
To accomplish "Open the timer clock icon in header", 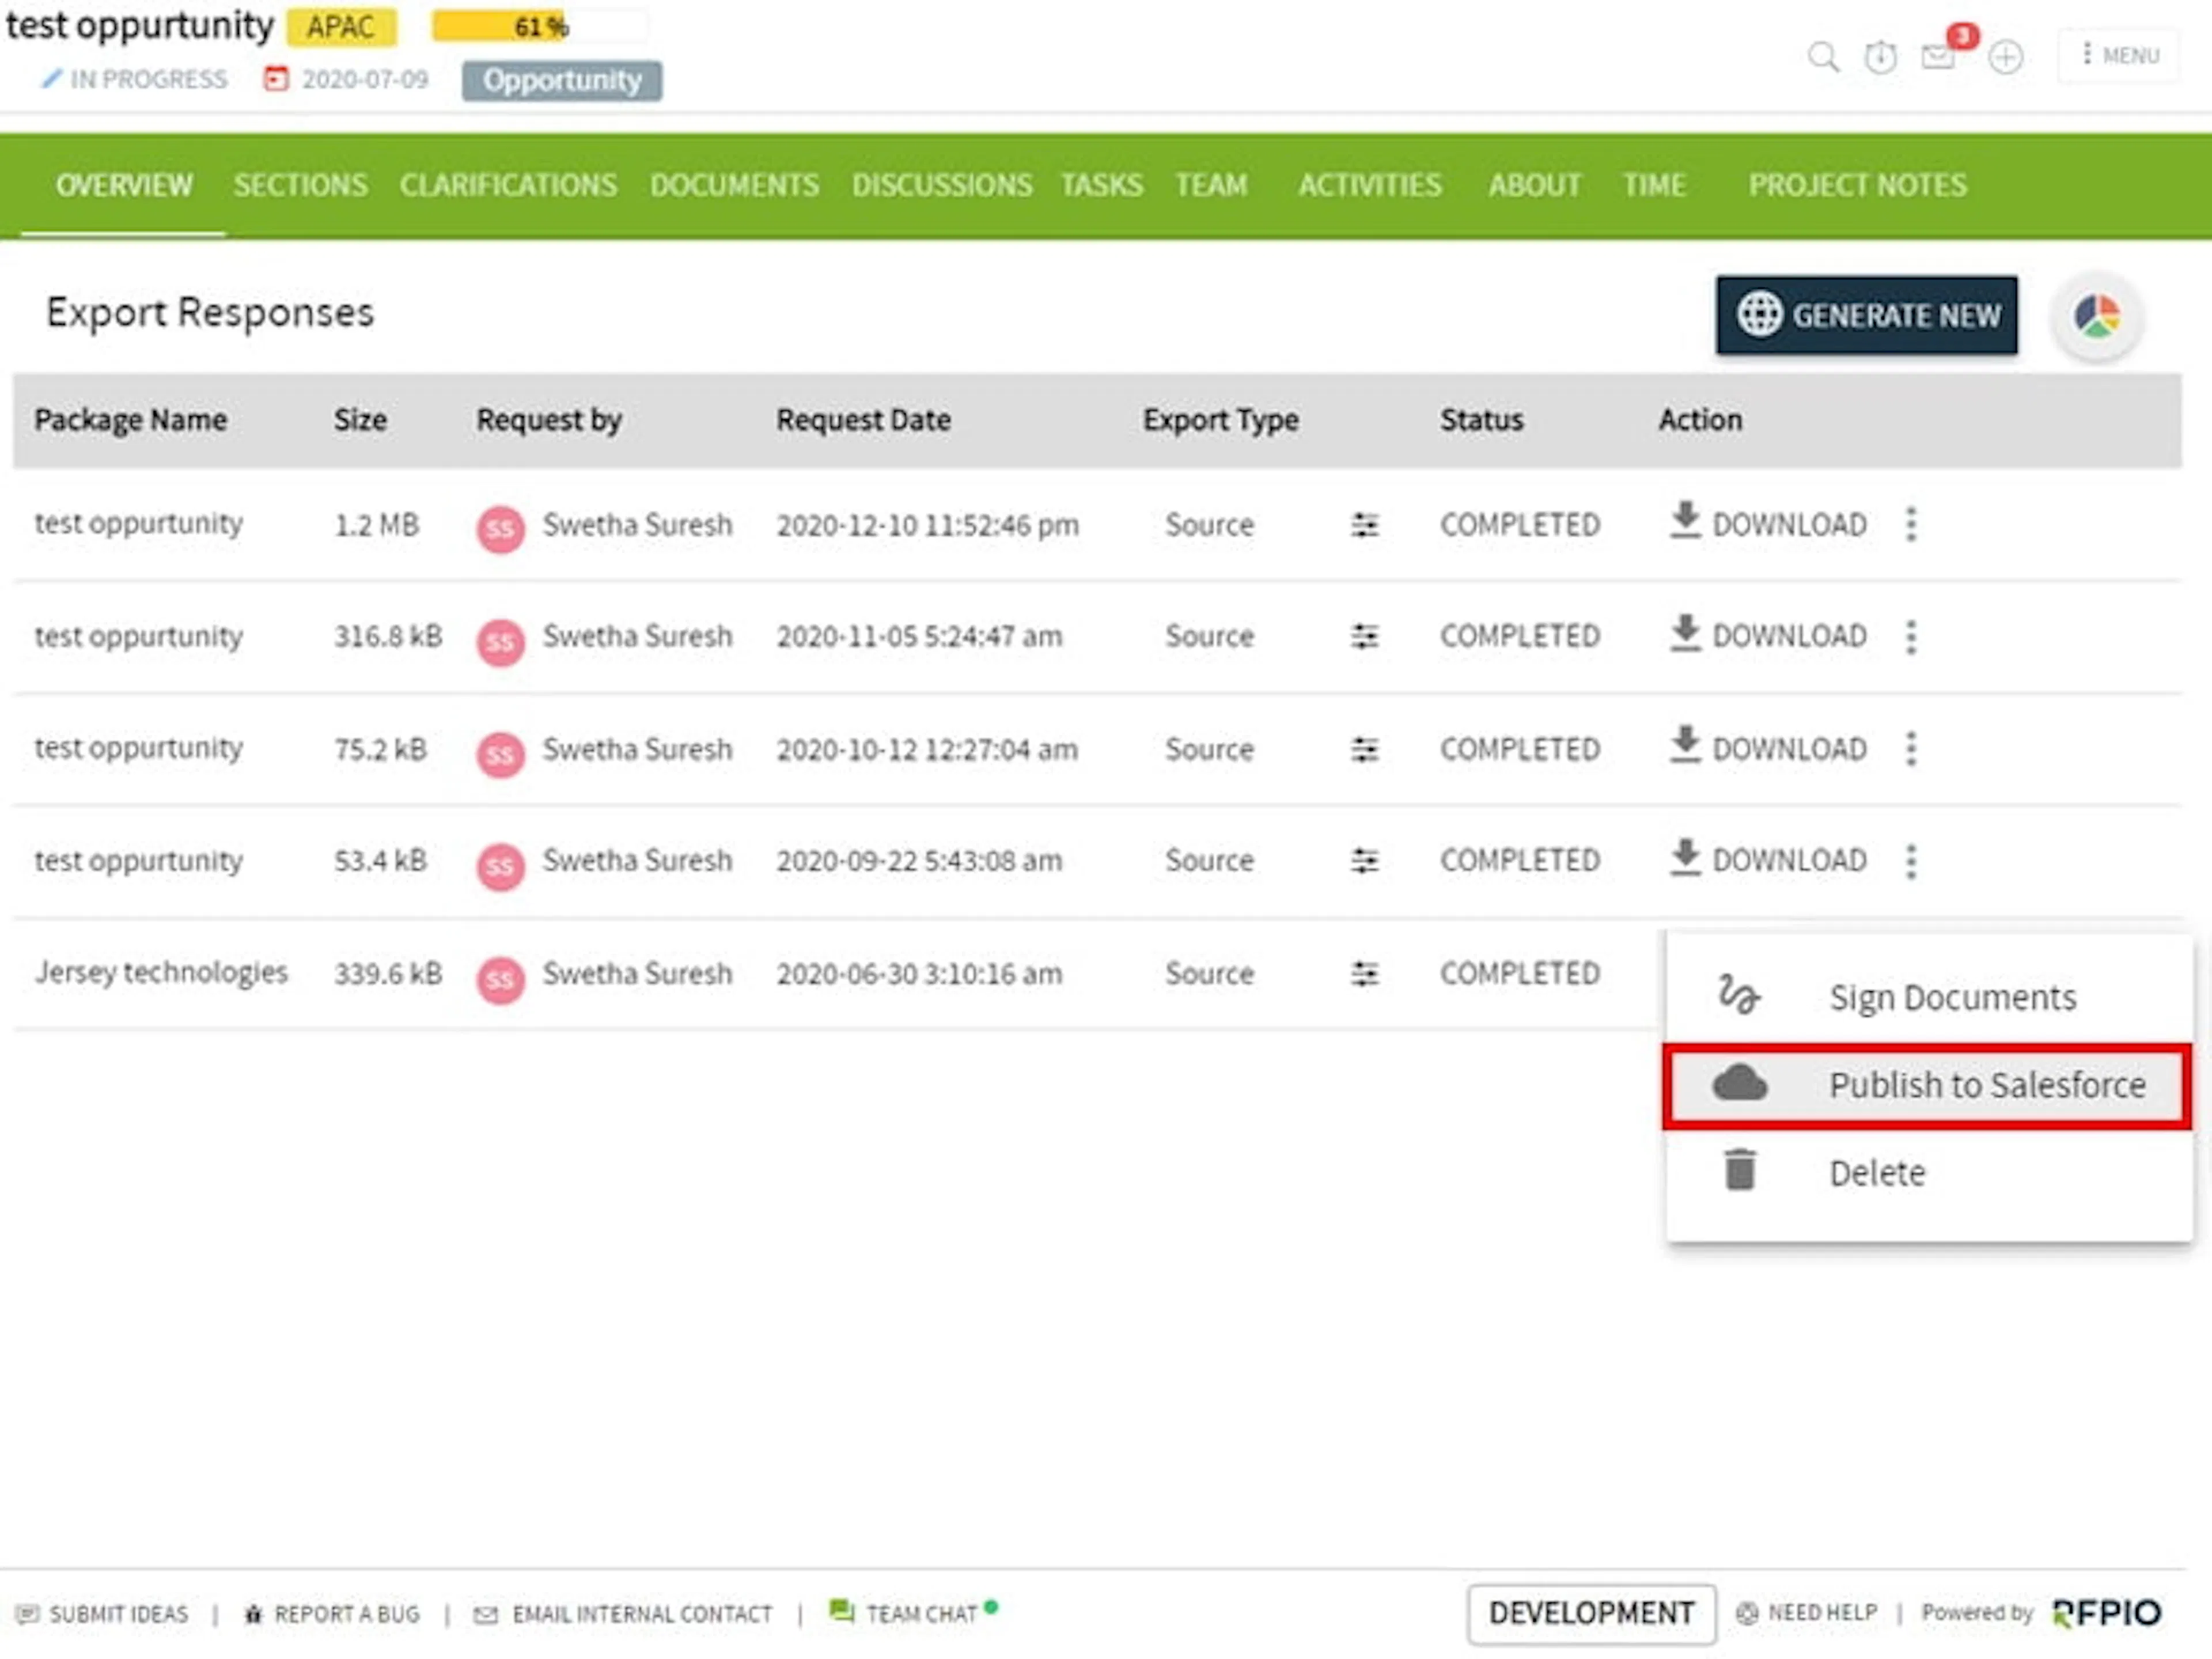I will click(x=1880, y=57).
